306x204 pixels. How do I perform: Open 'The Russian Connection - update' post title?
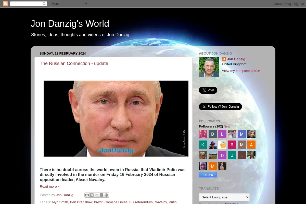tap(74, 63)
